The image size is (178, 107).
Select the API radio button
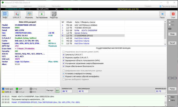pos(170,22)
